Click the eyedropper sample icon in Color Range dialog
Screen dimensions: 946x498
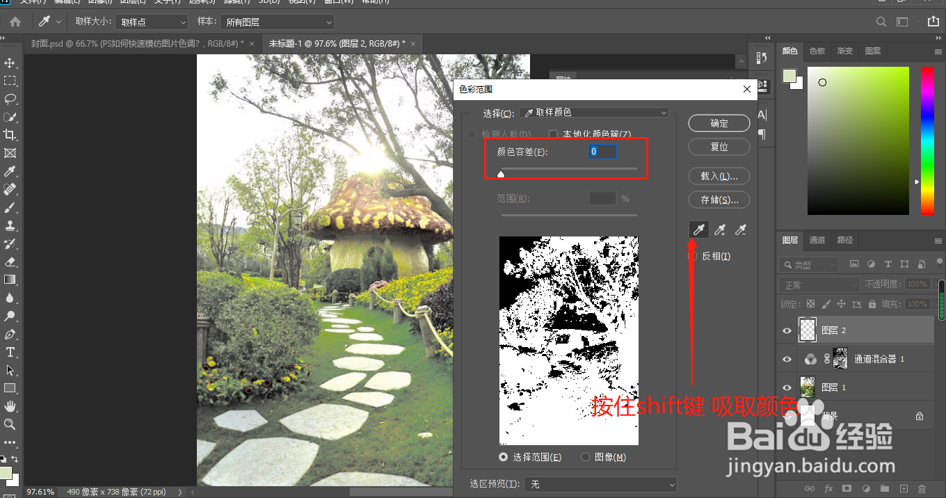coord(698,230)
